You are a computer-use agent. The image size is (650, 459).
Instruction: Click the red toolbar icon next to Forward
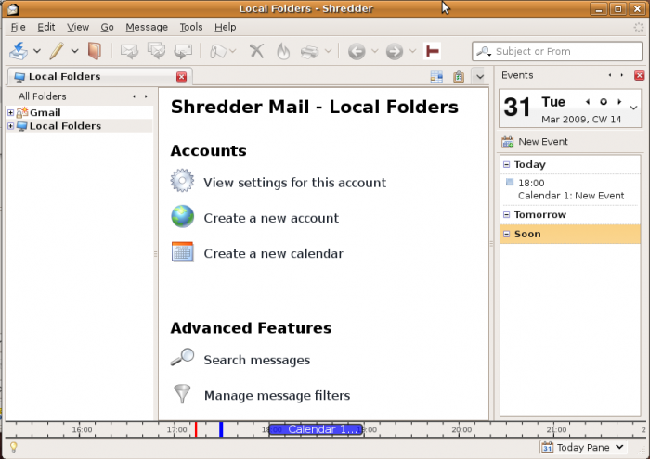[x=432, y=51]
